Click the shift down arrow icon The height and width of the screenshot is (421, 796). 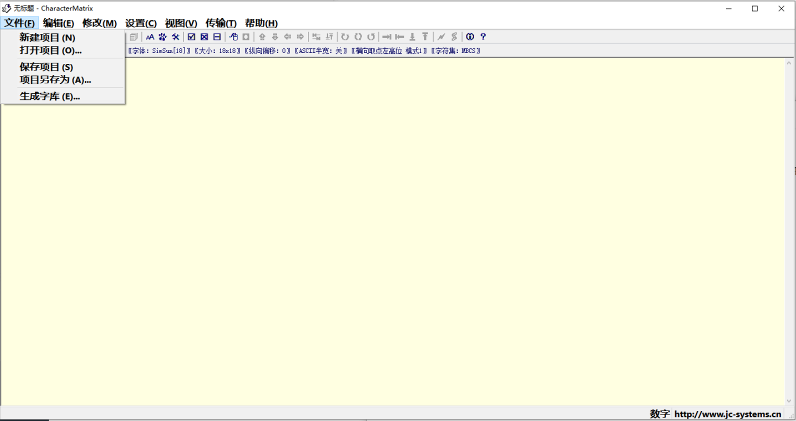[x=275, y=37]
